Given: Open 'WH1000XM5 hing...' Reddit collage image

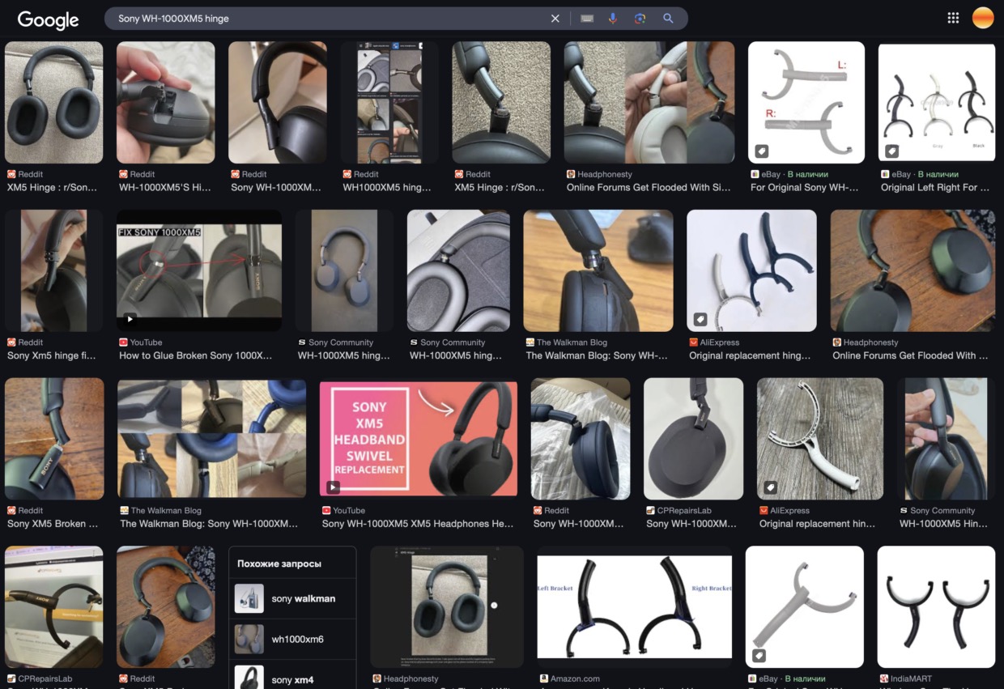Looking at the screenshot, I should [389, 103].
